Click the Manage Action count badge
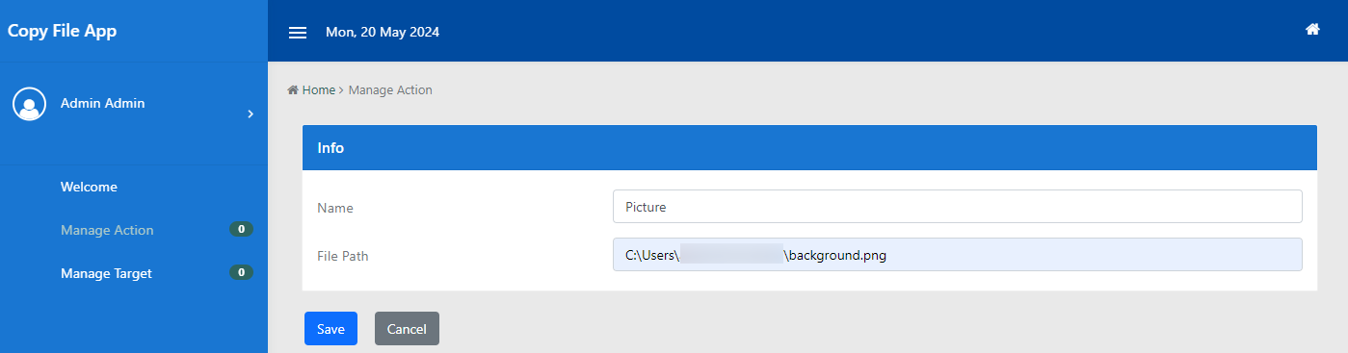Screen dimensions: 1348x353 pos(241,229)
